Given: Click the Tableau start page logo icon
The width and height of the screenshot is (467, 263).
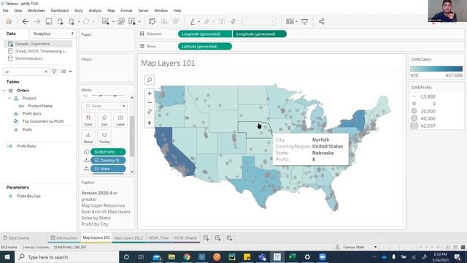Looking at the screenshot, I should 9,21.
